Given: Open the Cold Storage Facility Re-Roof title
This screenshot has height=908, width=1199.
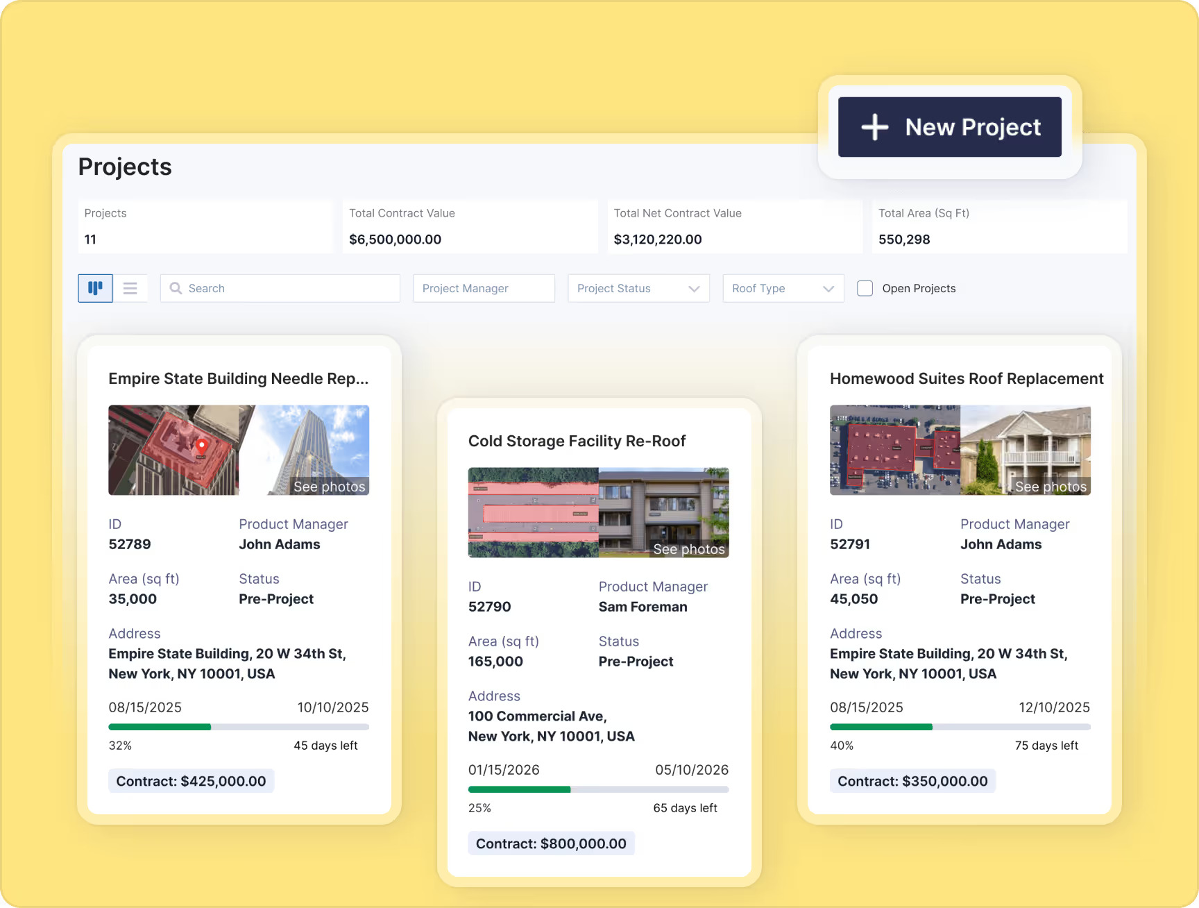Looking at the screenshot, I should coord(577,441).
